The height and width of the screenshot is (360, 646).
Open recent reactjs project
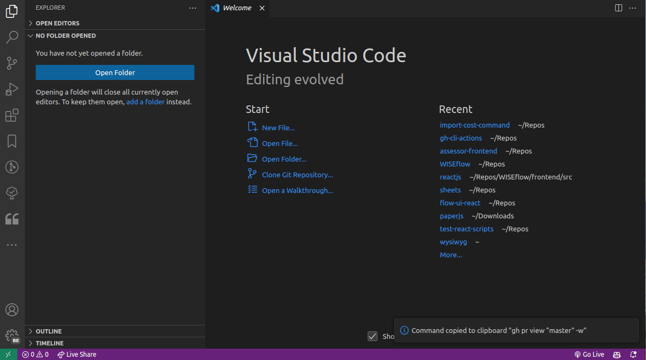tap(451, 177)
